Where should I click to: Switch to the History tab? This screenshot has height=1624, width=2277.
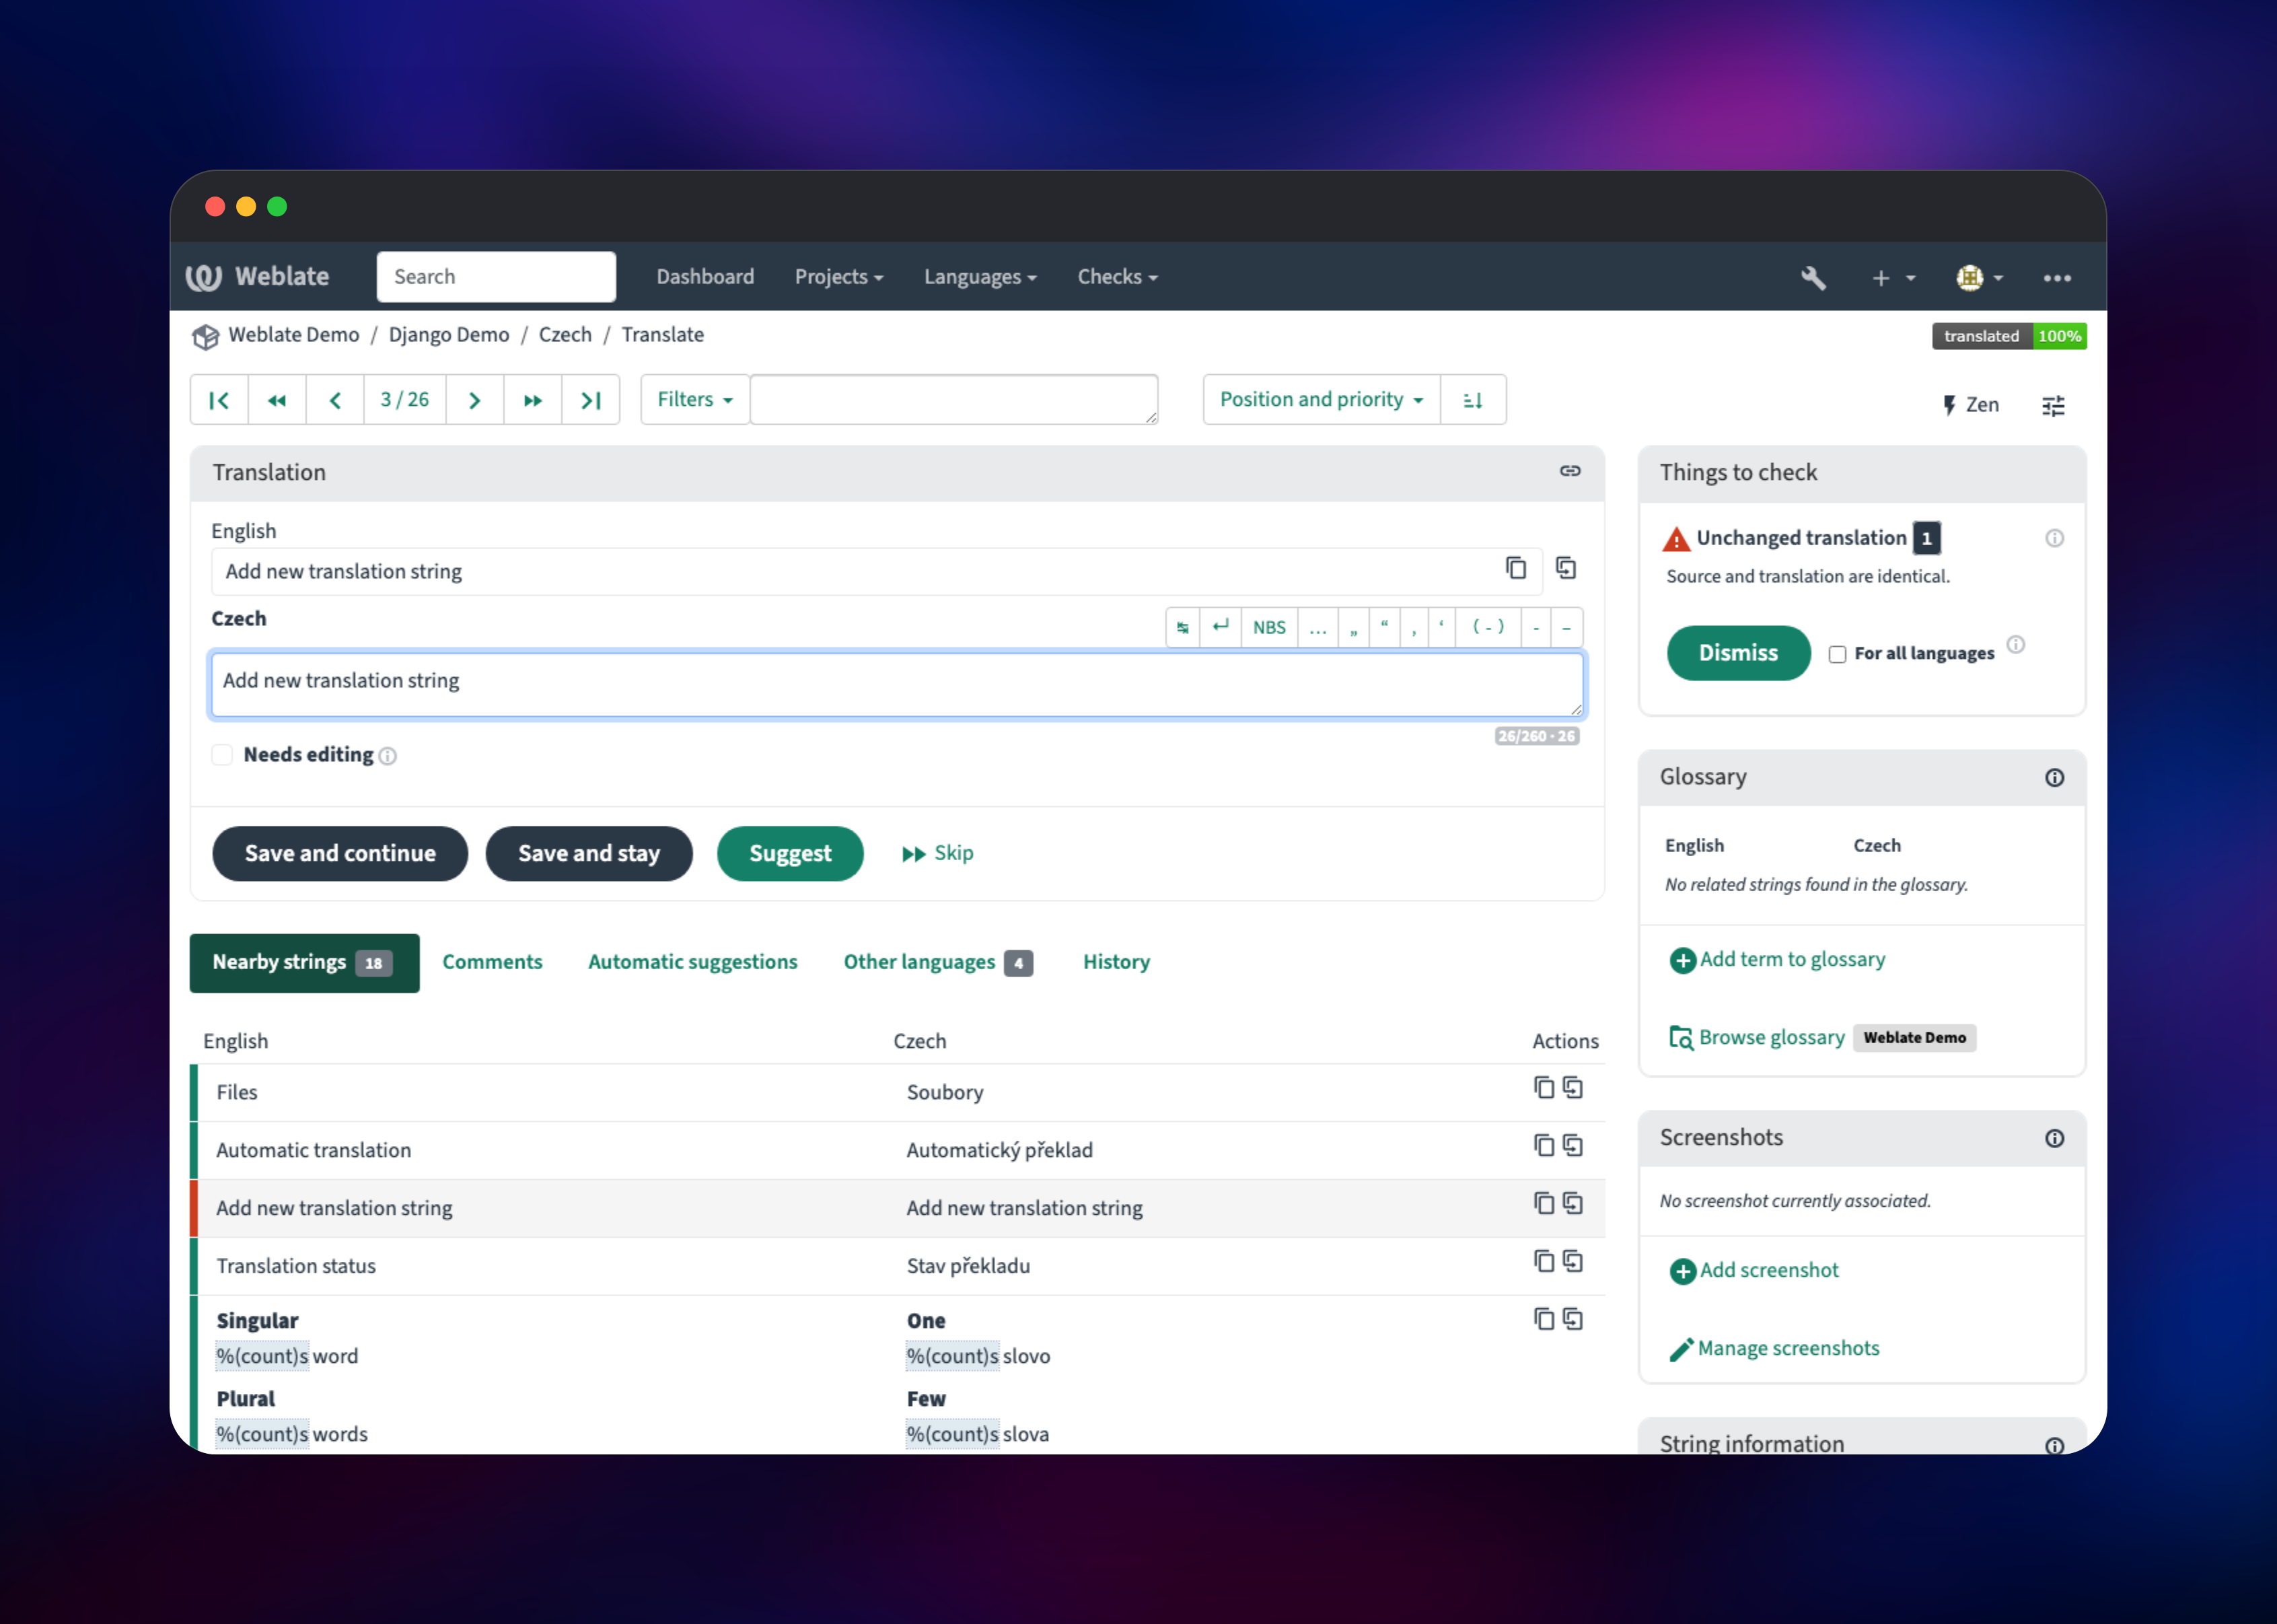click(1116, 962)
